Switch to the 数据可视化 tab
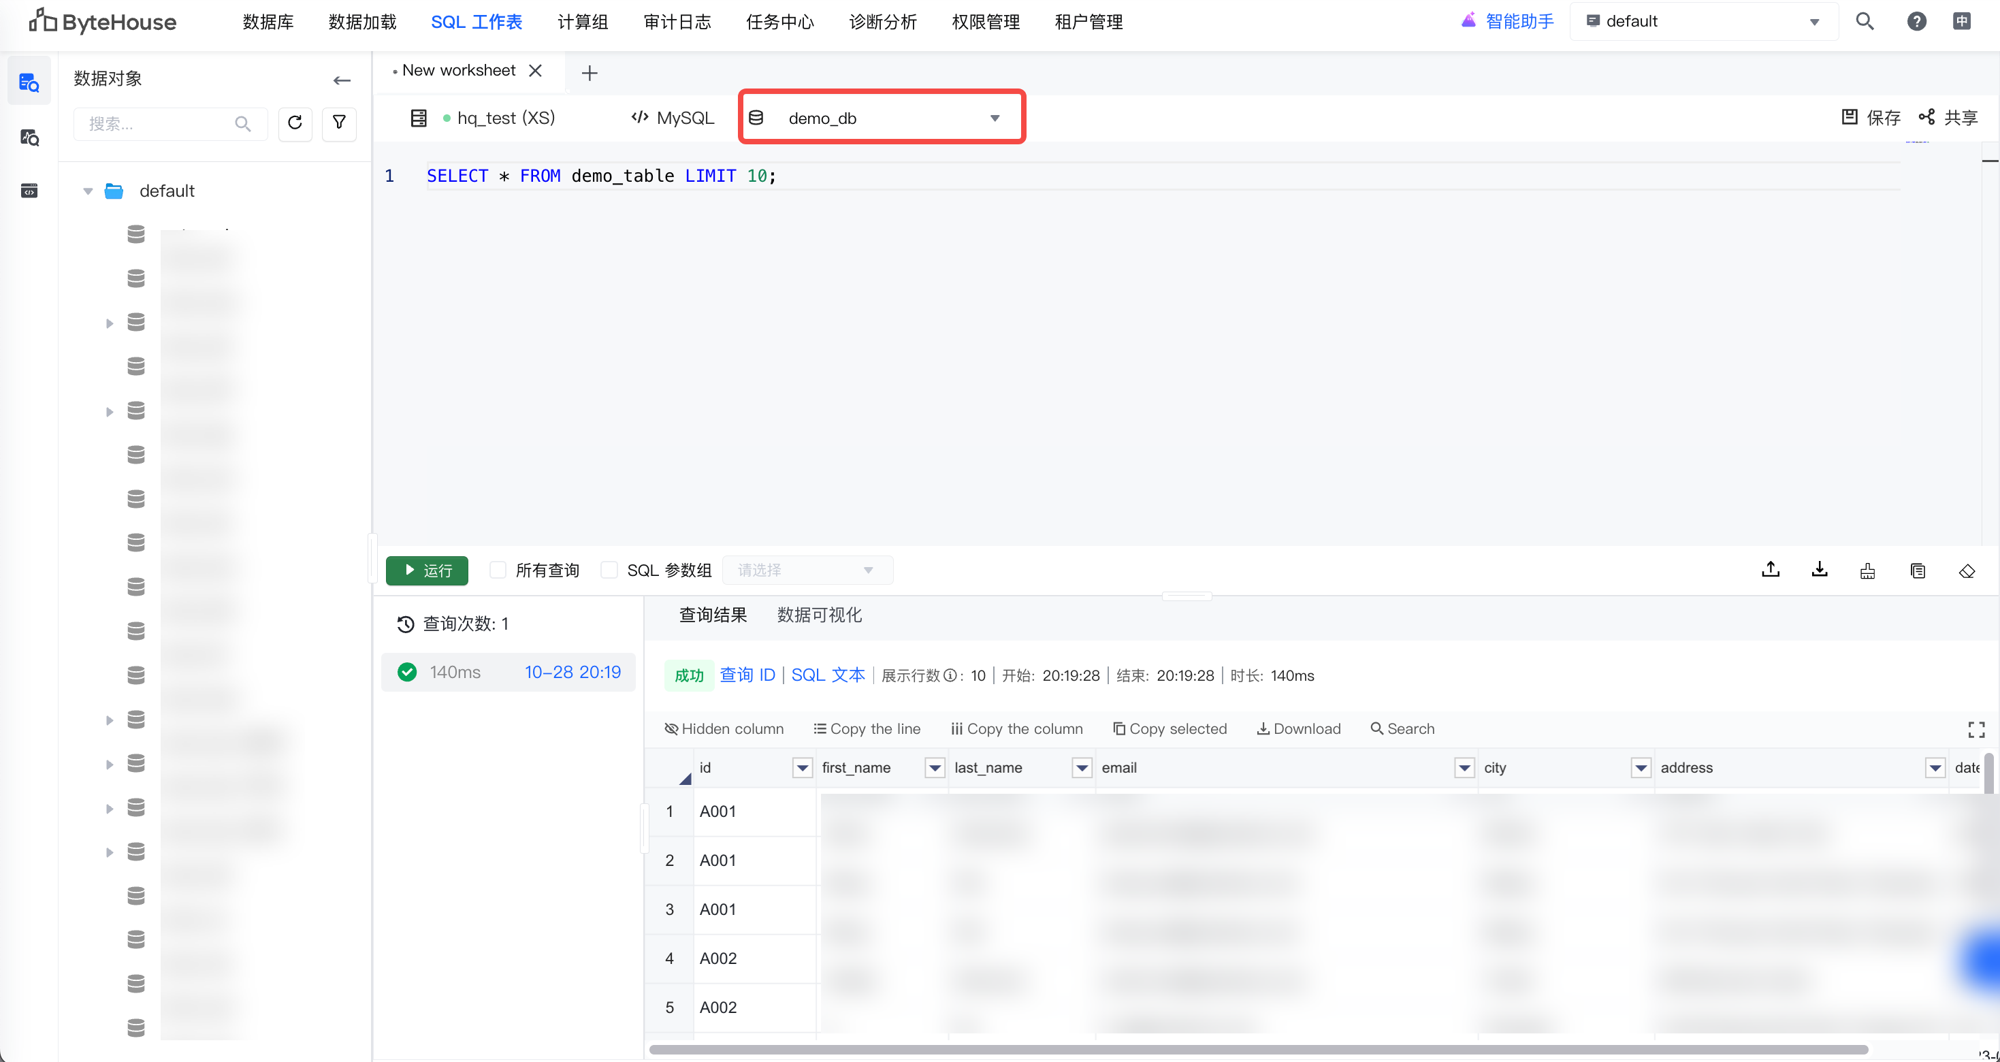This screenshot has height=1062, width=2000. [x=819, y=615]
